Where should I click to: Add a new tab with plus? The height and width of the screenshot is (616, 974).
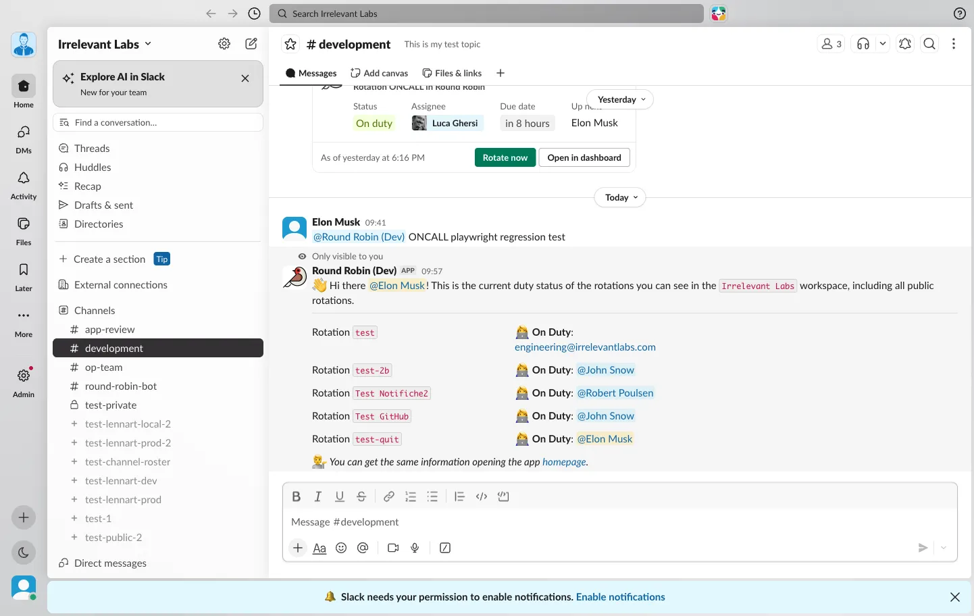pos(501,73)
